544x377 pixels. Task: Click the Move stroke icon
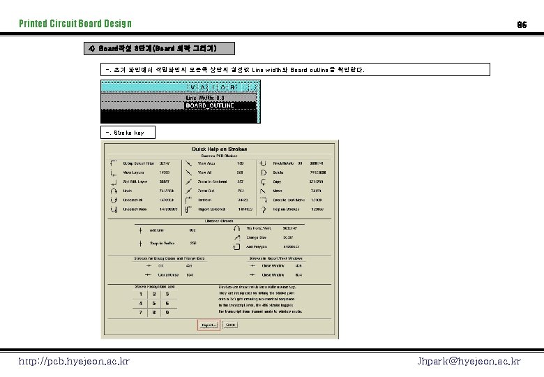pyautogui.click(x=264, y=191)
